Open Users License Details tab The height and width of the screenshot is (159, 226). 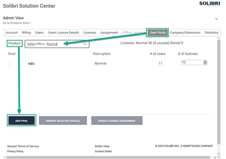point(63,33)
